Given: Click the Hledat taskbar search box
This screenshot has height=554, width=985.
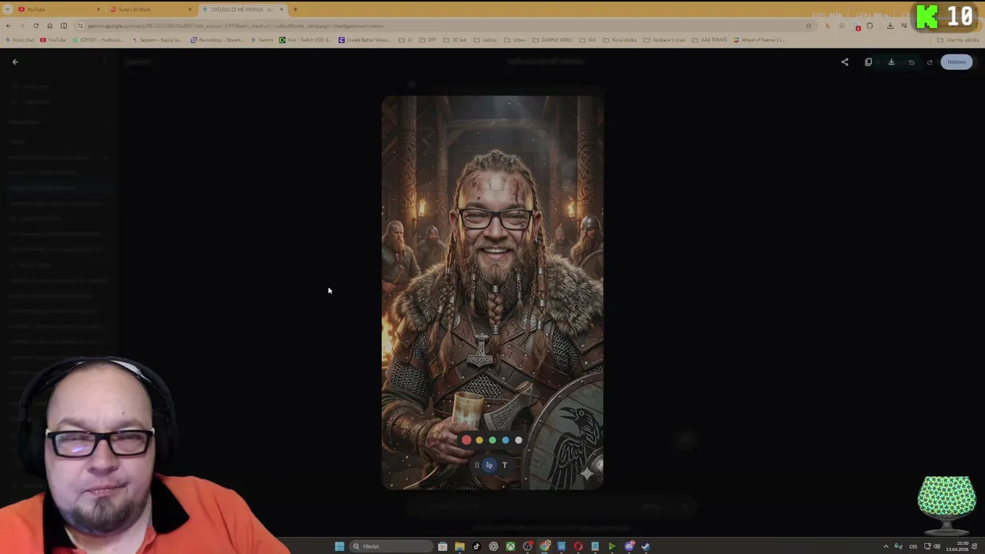Looking at the screenshot, I should point(390,546).
